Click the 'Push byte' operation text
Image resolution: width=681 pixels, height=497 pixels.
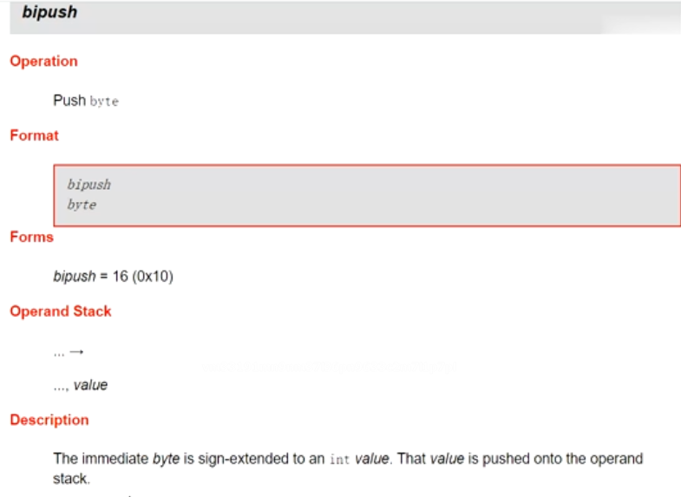[x=85, y=101]
